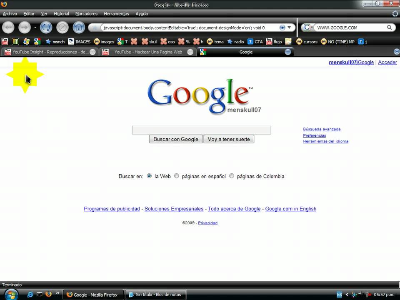Viewport: 400px width, 300px height.
Task: Click the browser Forward arrow button
Action: [25, 27]
